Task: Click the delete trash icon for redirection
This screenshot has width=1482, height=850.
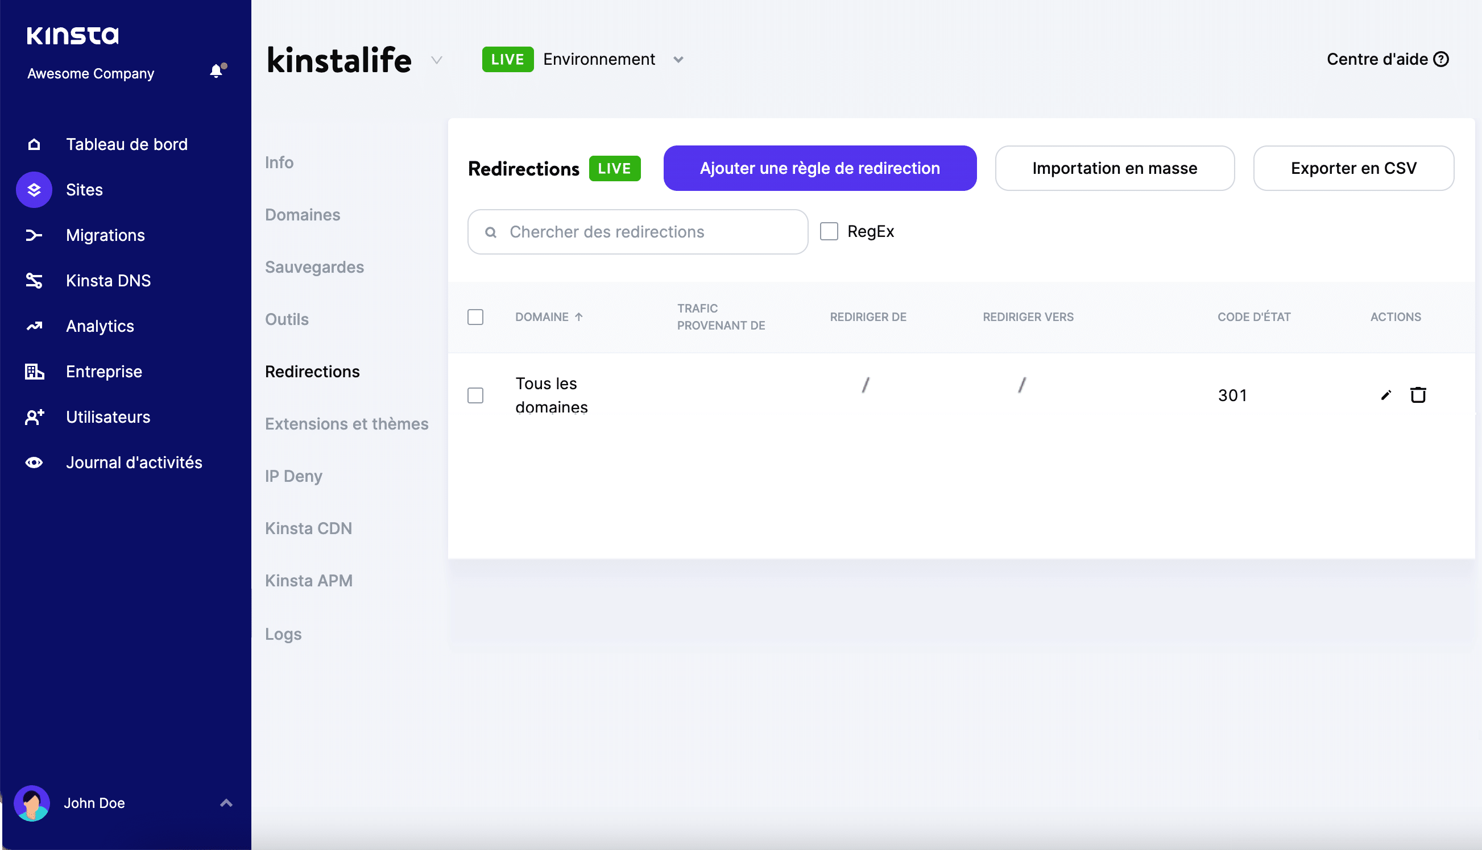Action: [x=1418, y=394]
